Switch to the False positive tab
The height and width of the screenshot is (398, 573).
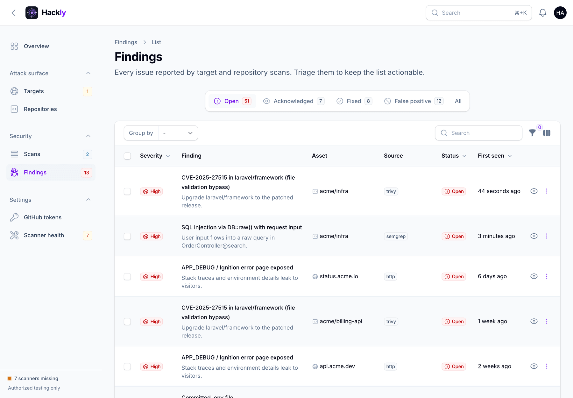[x=414, y=101]
